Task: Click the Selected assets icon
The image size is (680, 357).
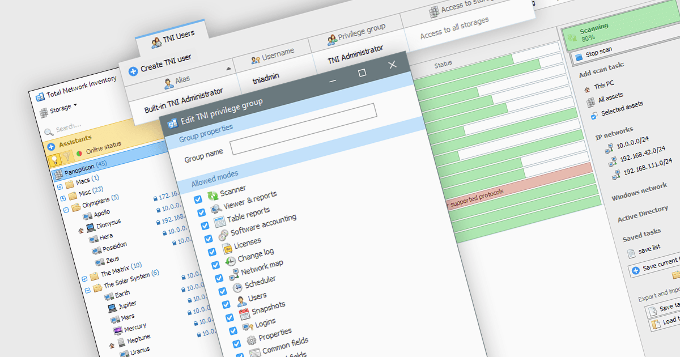Action: click(x=594, y=115)
